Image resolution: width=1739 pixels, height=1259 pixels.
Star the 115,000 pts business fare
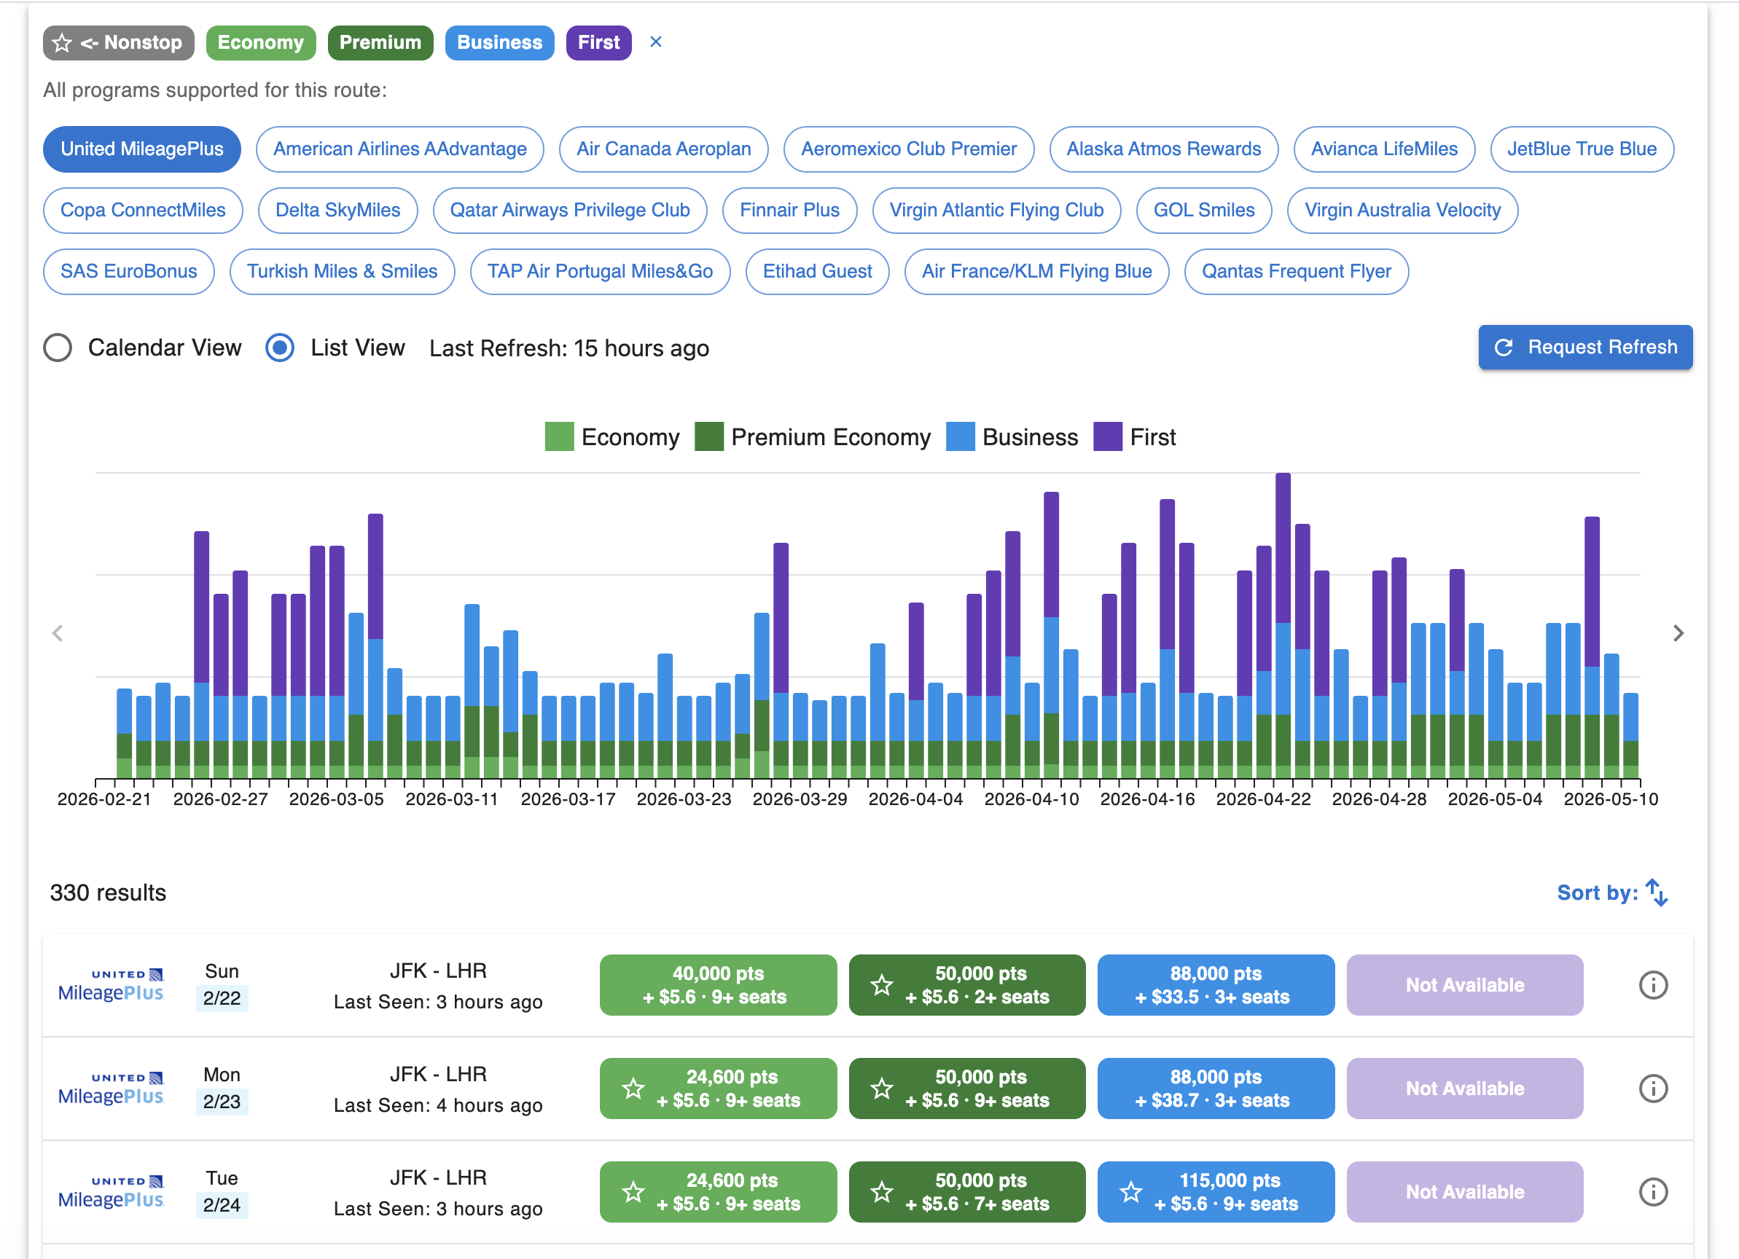pyautogui.click(x=1131, y=1191)
